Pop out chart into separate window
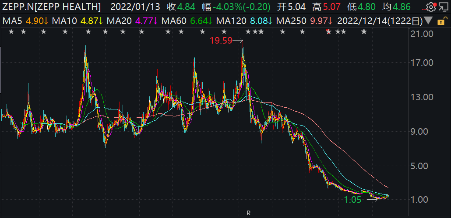 point(443,6)
